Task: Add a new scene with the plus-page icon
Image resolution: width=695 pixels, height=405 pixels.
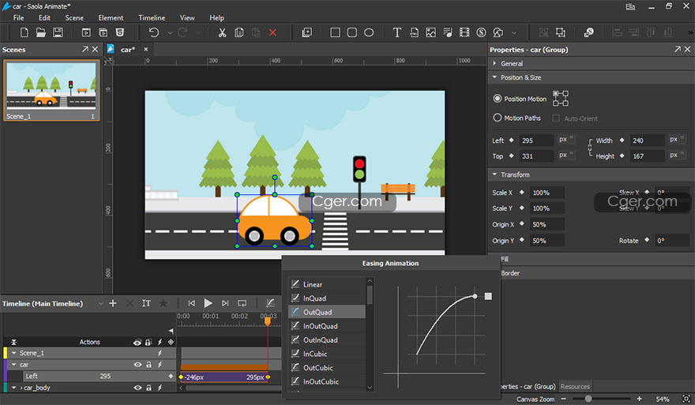Action: point(306,32)
